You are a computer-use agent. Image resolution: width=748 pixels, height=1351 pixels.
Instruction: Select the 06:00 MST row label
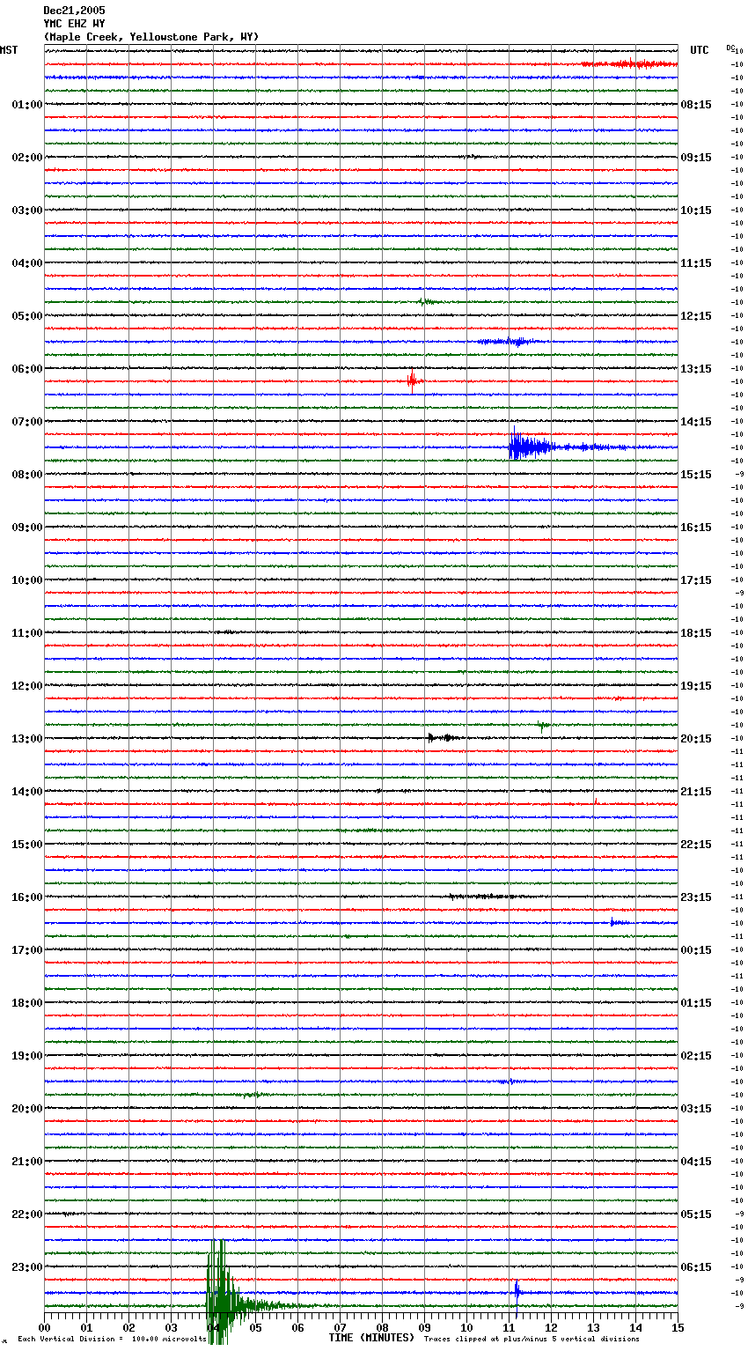click(x=27, y=369)
